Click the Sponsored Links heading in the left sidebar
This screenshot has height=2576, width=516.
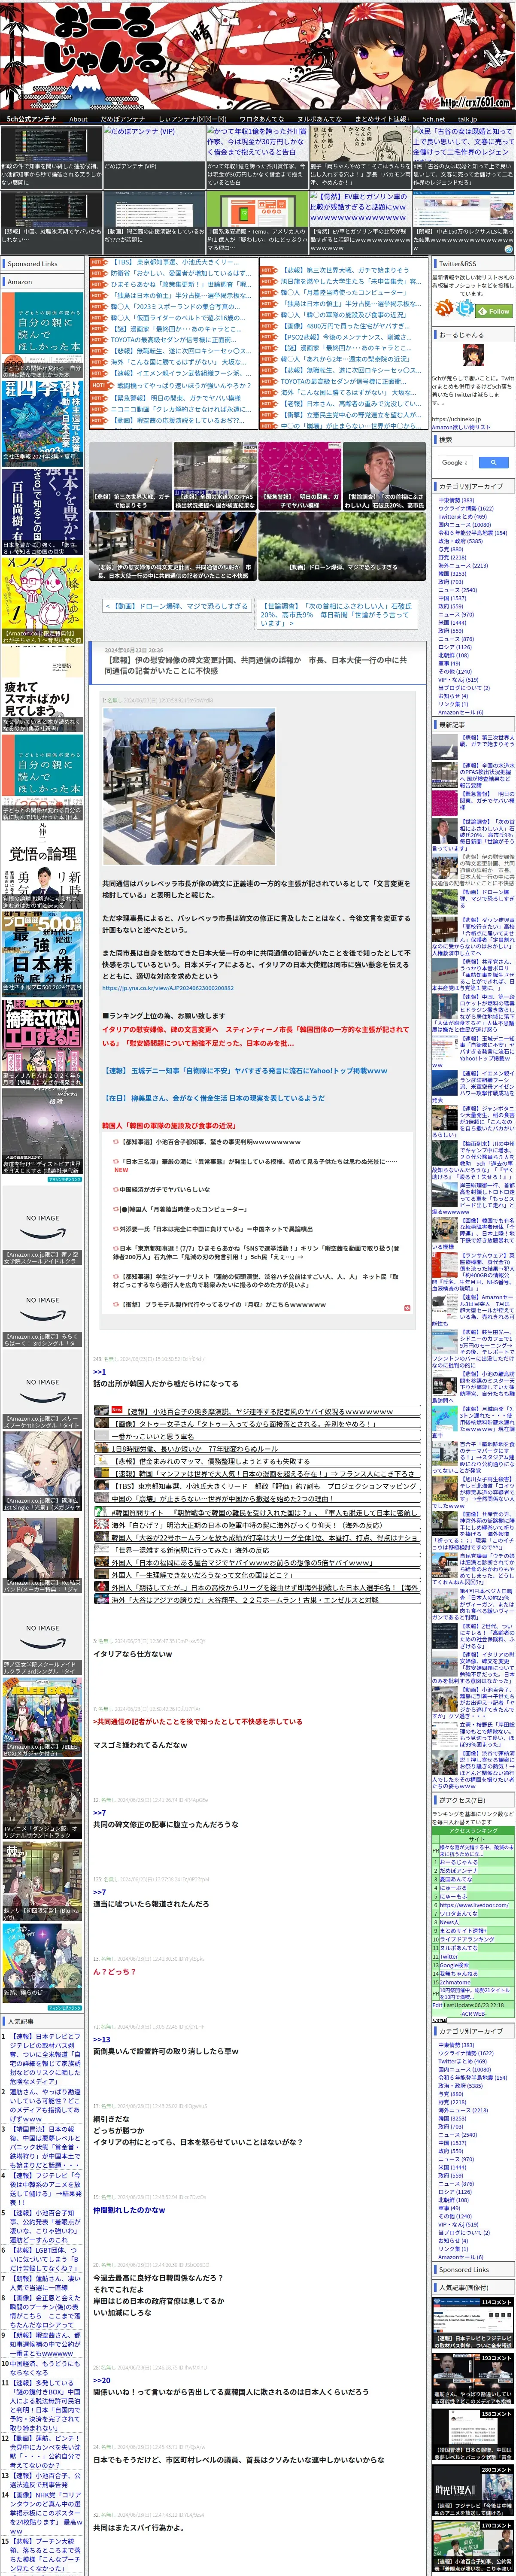[33, 264]
